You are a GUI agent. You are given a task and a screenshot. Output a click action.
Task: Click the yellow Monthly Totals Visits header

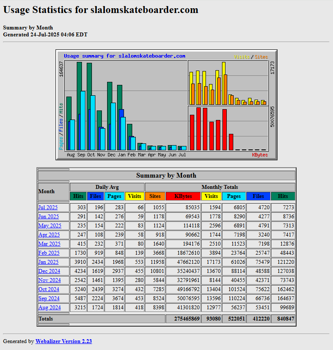coord(211,196)
